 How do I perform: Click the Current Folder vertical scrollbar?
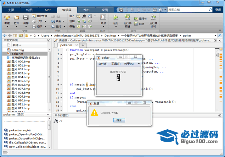coord(49,77)
